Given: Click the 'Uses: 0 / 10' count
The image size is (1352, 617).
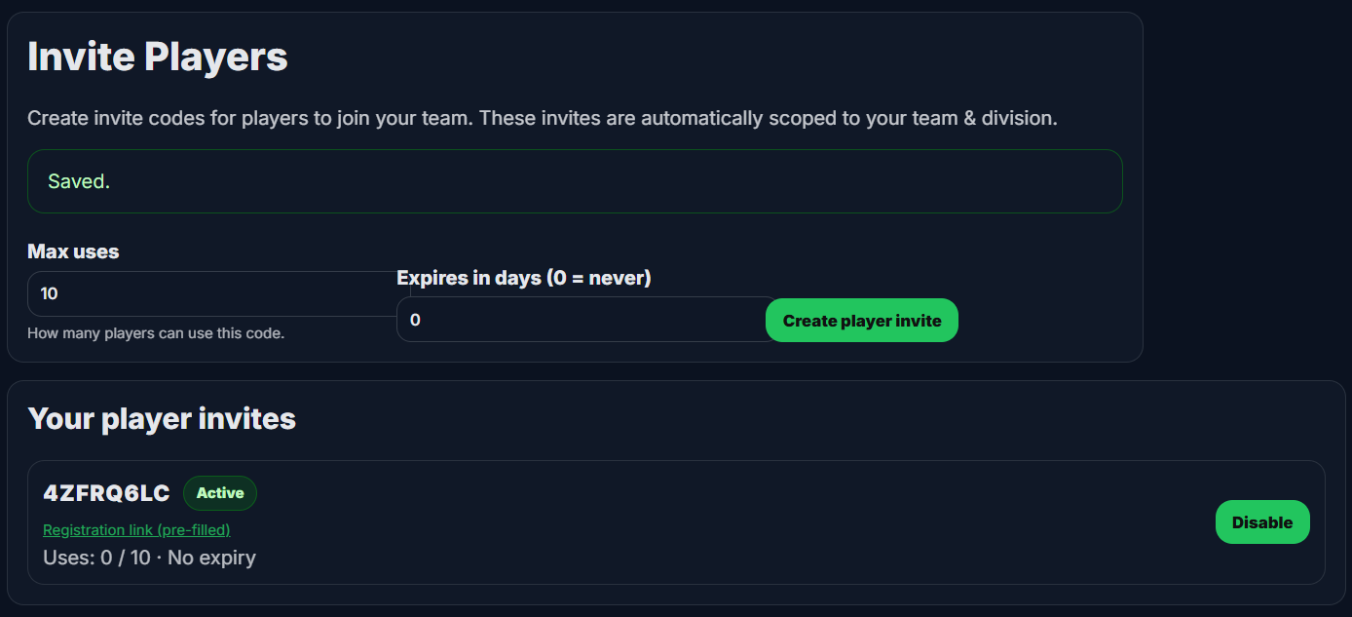Looking at the screenshot, I should pyautogui.click(x=96, y=558).
